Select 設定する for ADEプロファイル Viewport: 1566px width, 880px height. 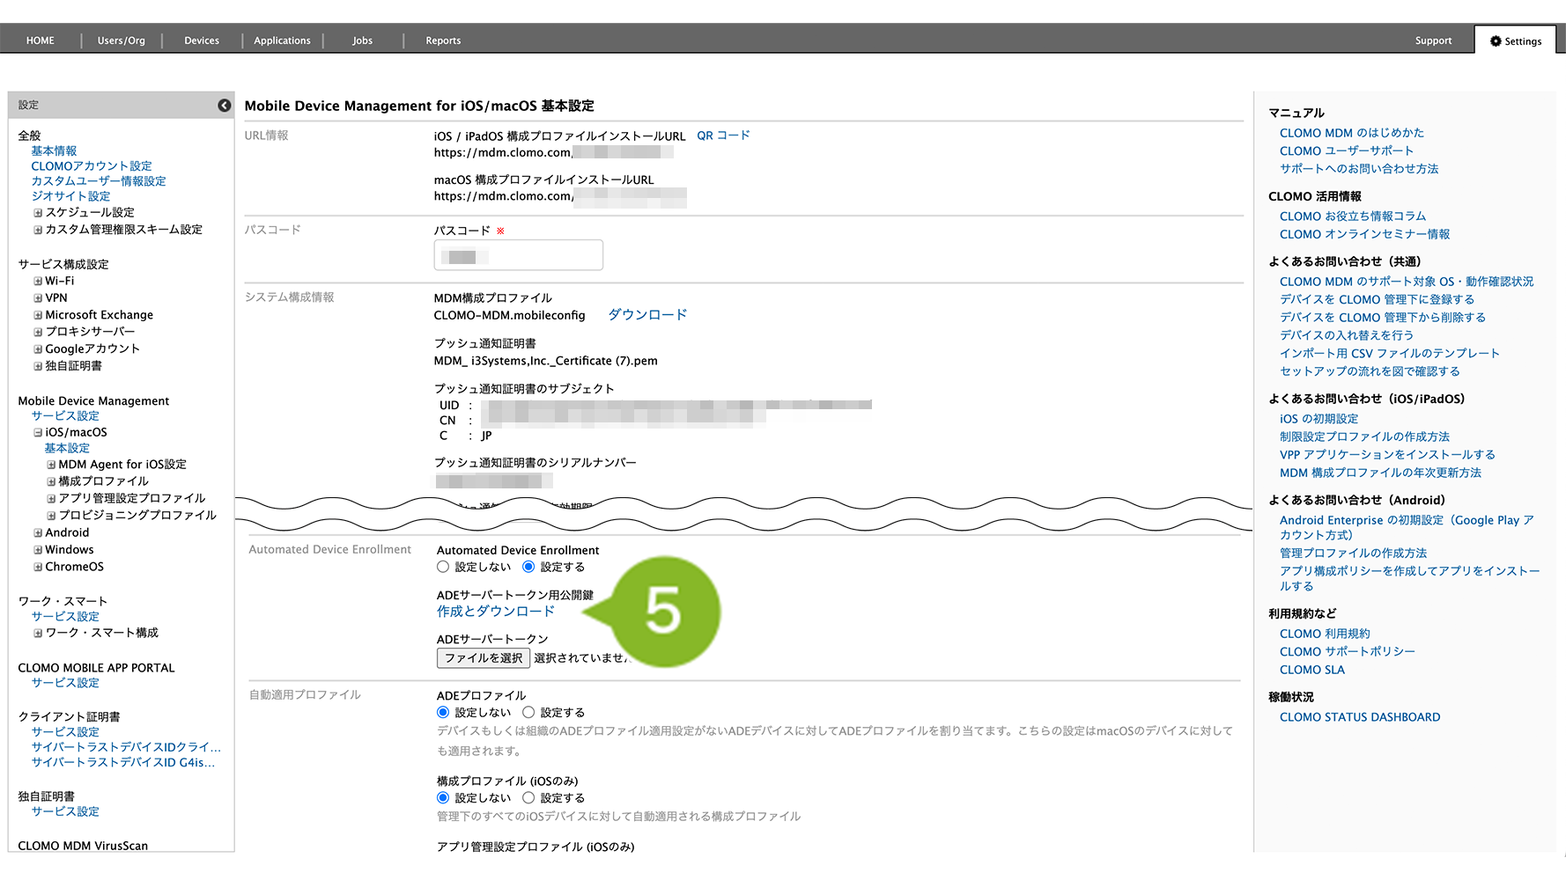pyautogui.click(x=528, y=712)
